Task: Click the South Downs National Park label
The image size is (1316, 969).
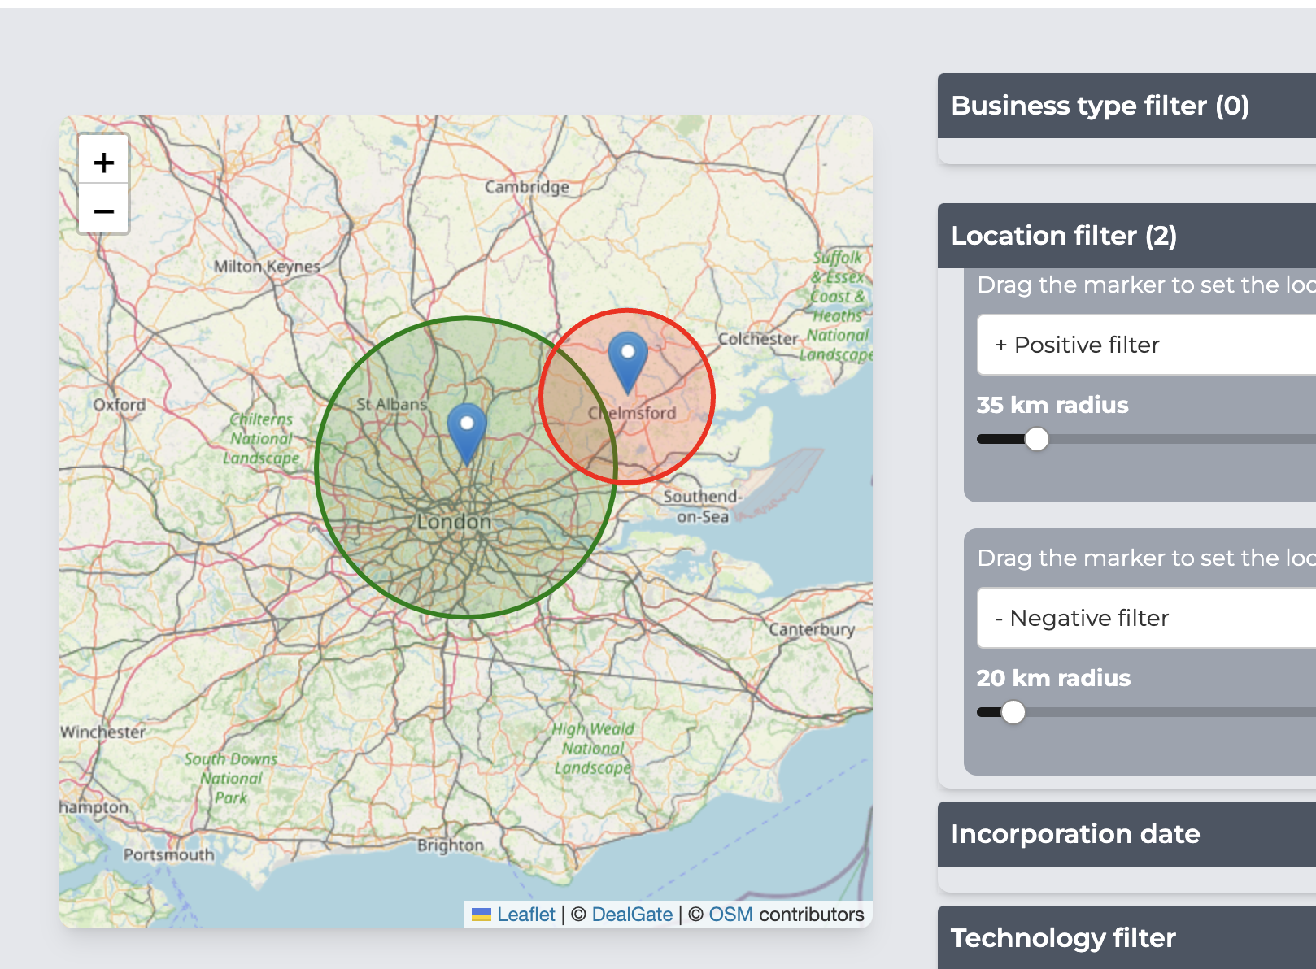Action: pyautogui.click(x=231, y=778)
